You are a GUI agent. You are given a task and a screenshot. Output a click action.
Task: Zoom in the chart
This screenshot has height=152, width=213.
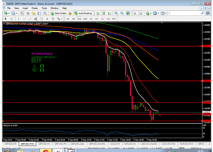pos(116,13)
